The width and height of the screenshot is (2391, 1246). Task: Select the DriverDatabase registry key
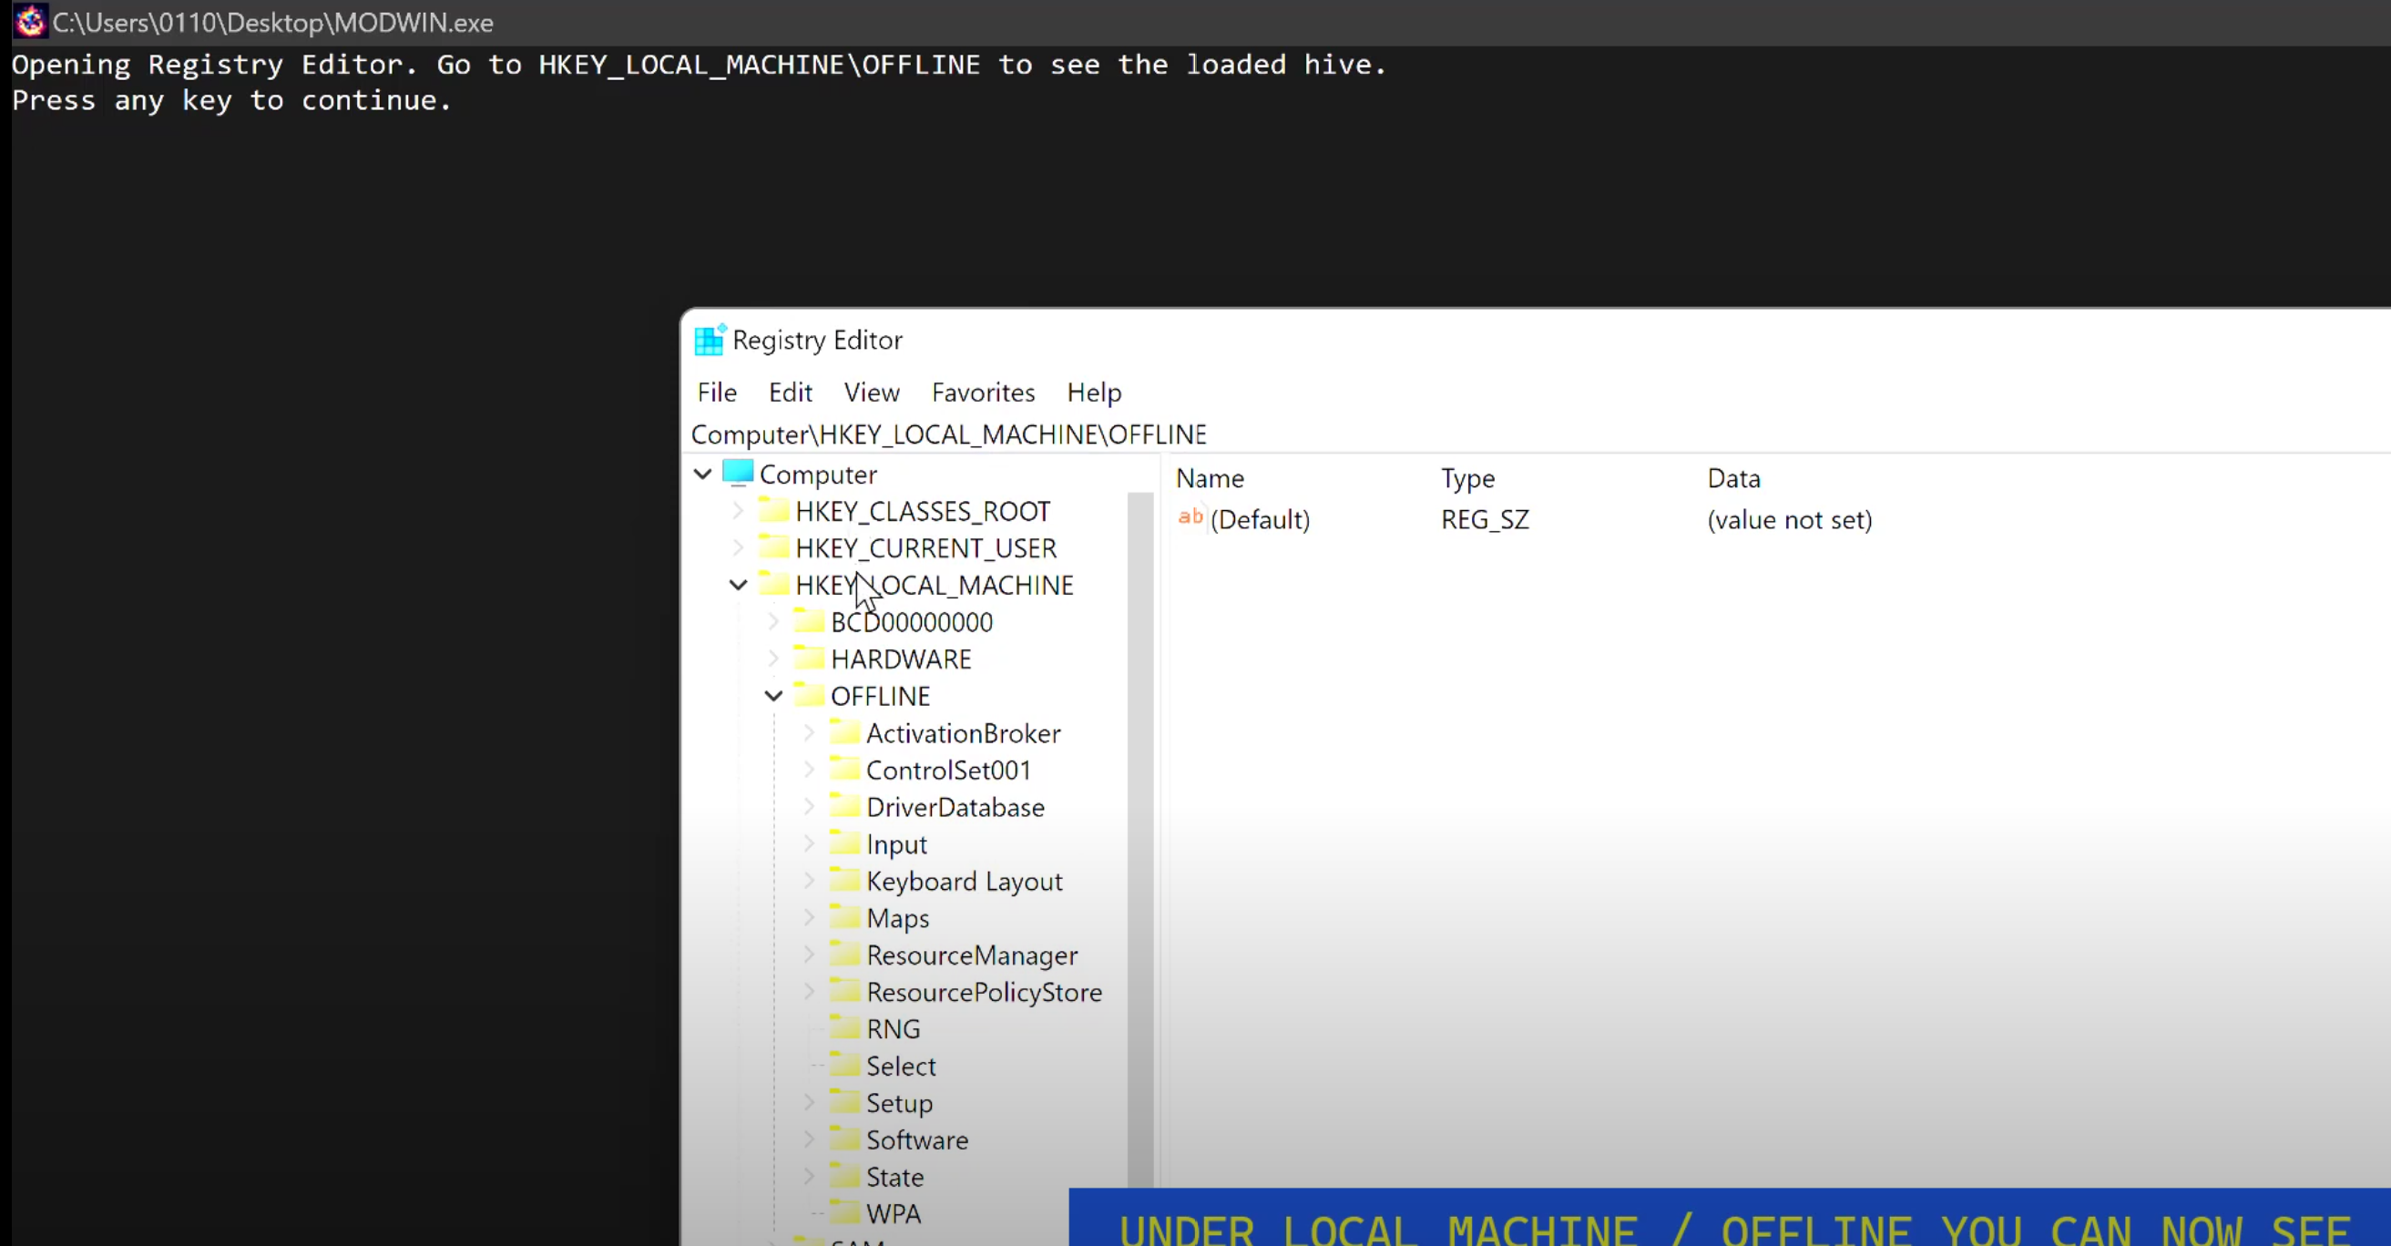[x=955, y=808]
